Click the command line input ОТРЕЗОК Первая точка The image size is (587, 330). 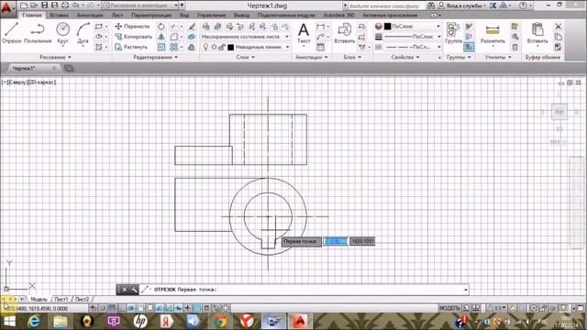(304, 290)
